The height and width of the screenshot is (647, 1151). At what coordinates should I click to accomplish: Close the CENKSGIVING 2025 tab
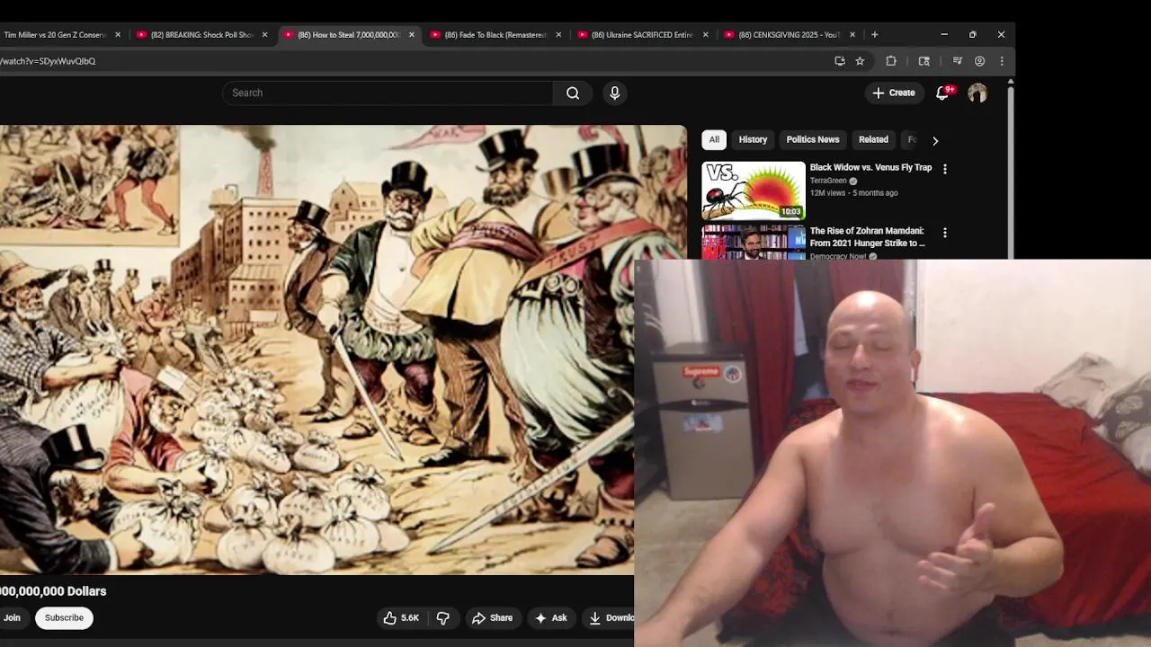(x=852, y=35)
